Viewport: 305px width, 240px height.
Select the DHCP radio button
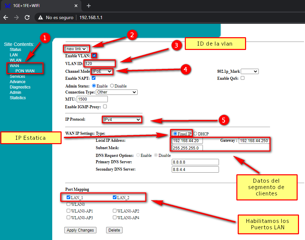(x=195, y=134)
